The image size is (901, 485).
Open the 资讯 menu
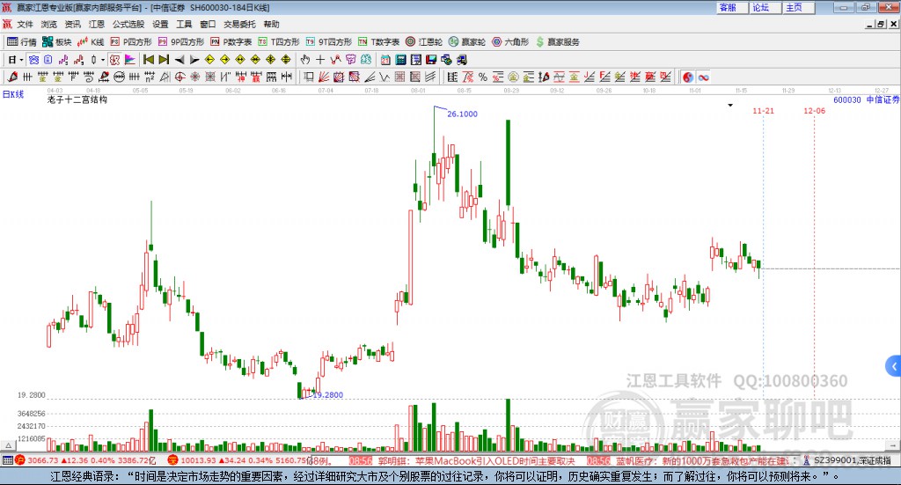click(x=72, y=24)
